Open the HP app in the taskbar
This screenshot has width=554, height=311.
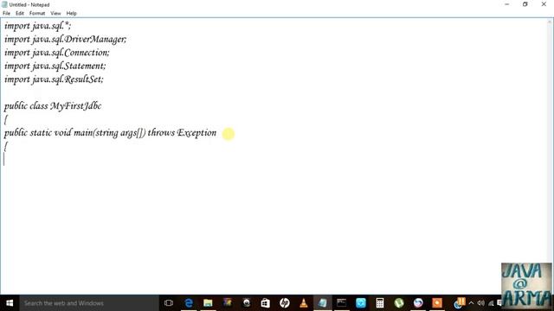pyautogui.click(x=285, y=303)
